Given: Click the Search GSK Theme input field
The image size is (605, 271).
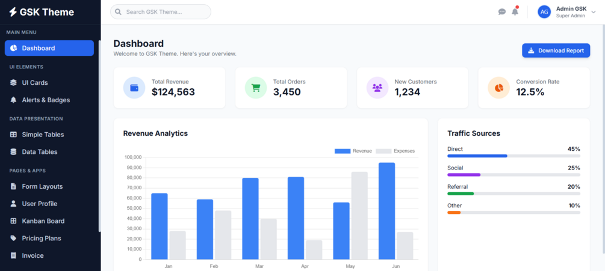Looking at the screenshot, I should [161, 12].
